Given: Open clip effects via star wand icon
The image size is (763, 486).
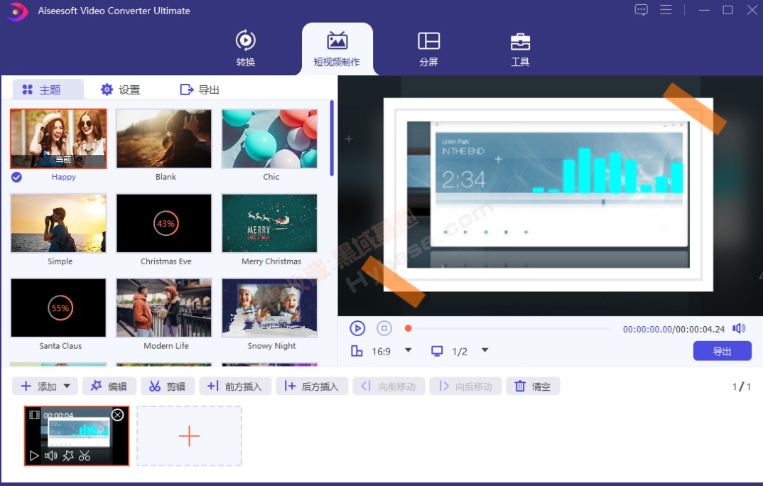Looking at the screenshot, I should (68, 456).
